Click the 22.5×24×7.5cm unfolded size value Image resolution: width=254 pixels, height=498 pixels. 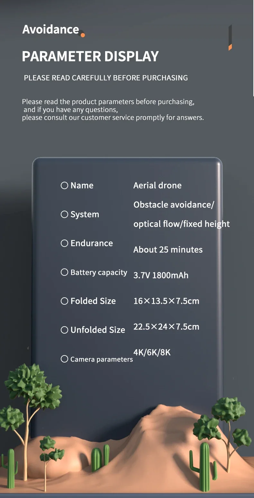tap(166, 327)
